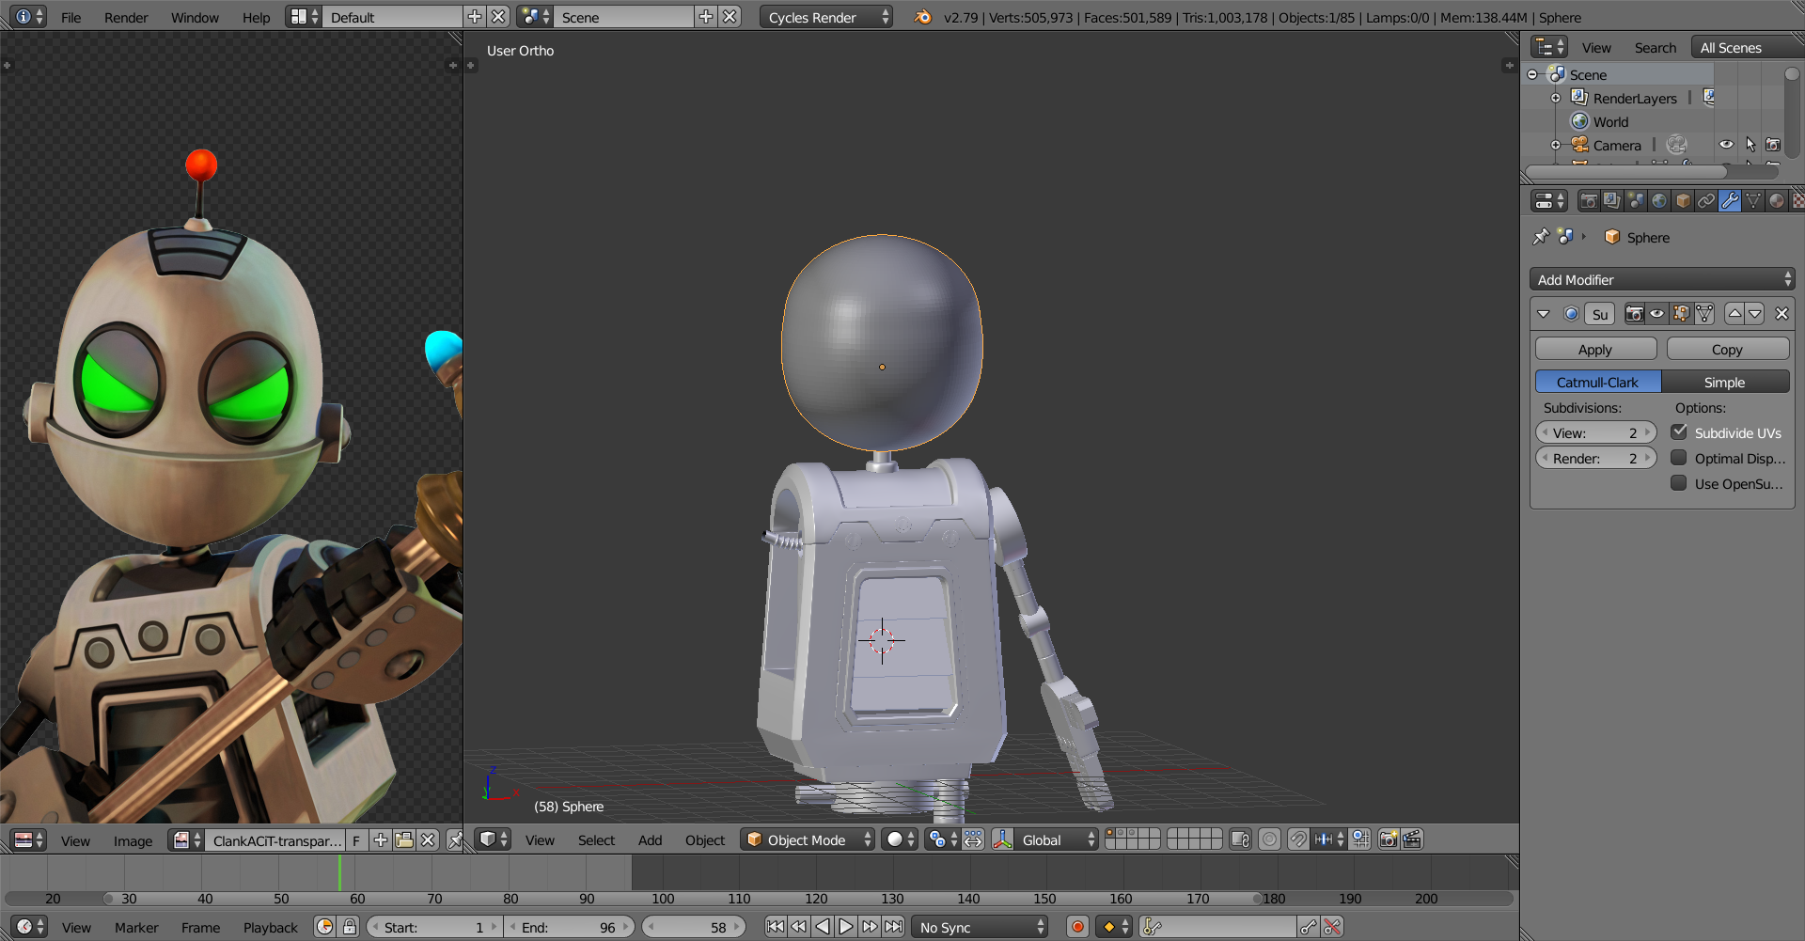Open image browse icon in image editor

tap(184, 839)
